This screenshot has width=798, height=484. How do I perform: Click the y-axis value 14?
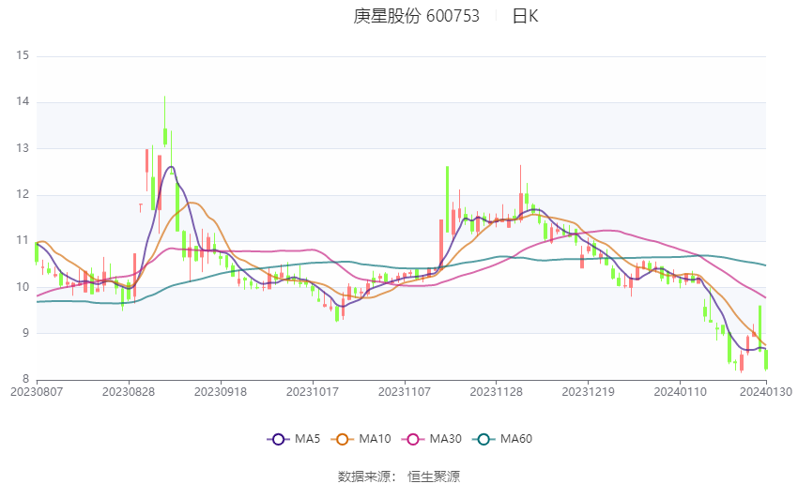coord(23,101)
